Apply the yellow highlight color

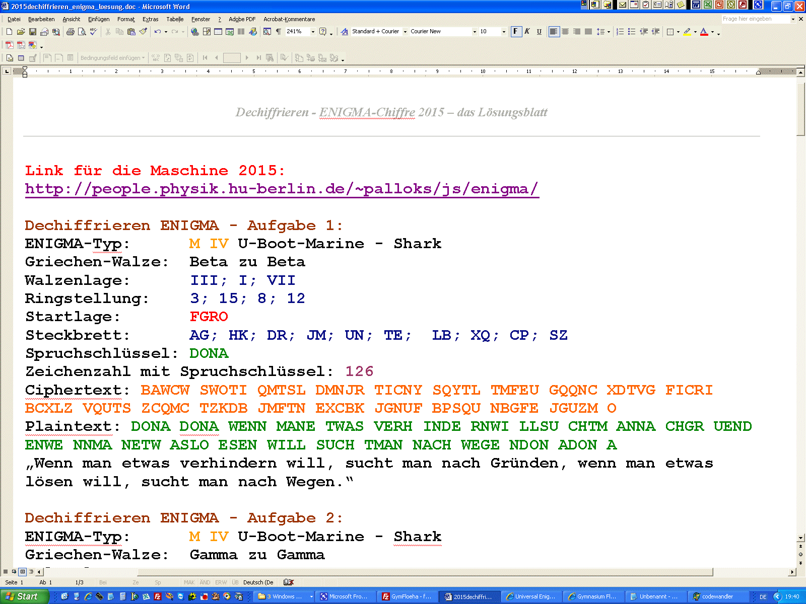687,32
